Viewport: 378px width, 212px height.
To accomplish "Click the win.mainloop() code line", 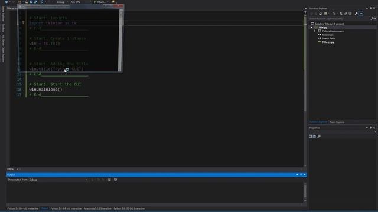I will 46,90.
